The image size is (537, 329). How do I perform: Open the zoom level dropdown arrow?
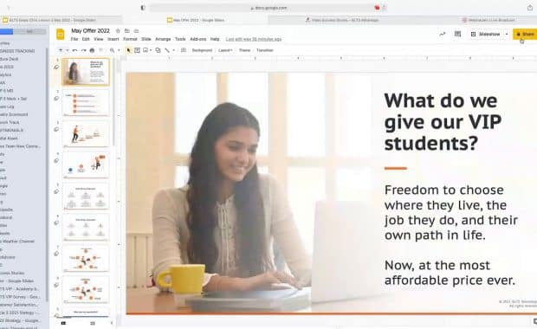(119, 50)
